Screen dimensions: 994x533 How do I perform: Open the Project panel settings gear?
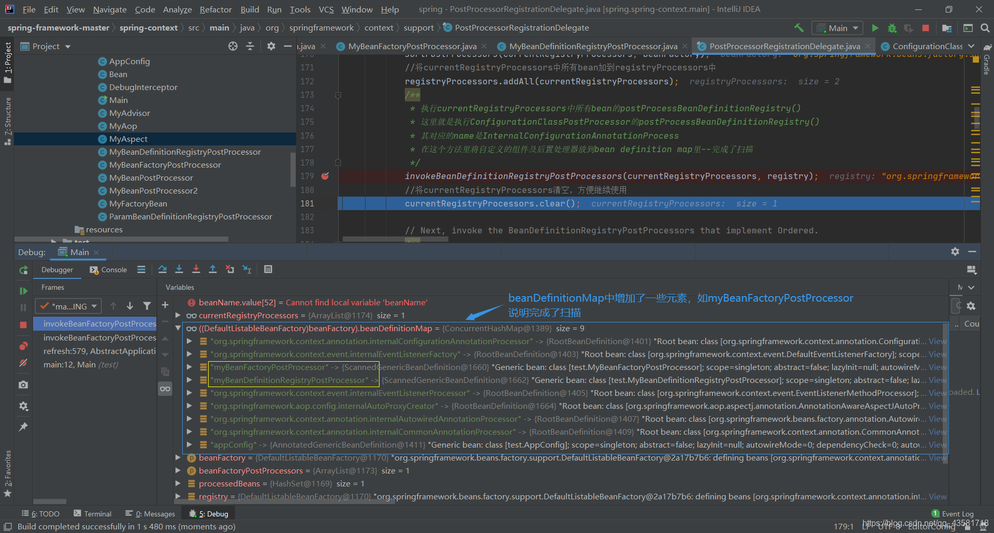[x=271, y=46]
